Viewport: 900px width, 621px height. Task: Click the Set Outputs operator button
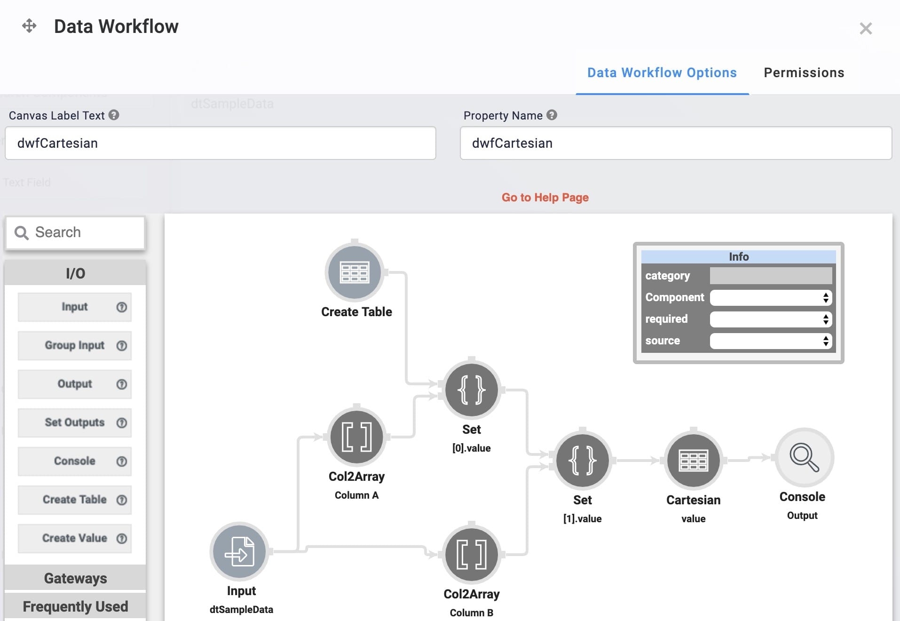pos(75,423)
